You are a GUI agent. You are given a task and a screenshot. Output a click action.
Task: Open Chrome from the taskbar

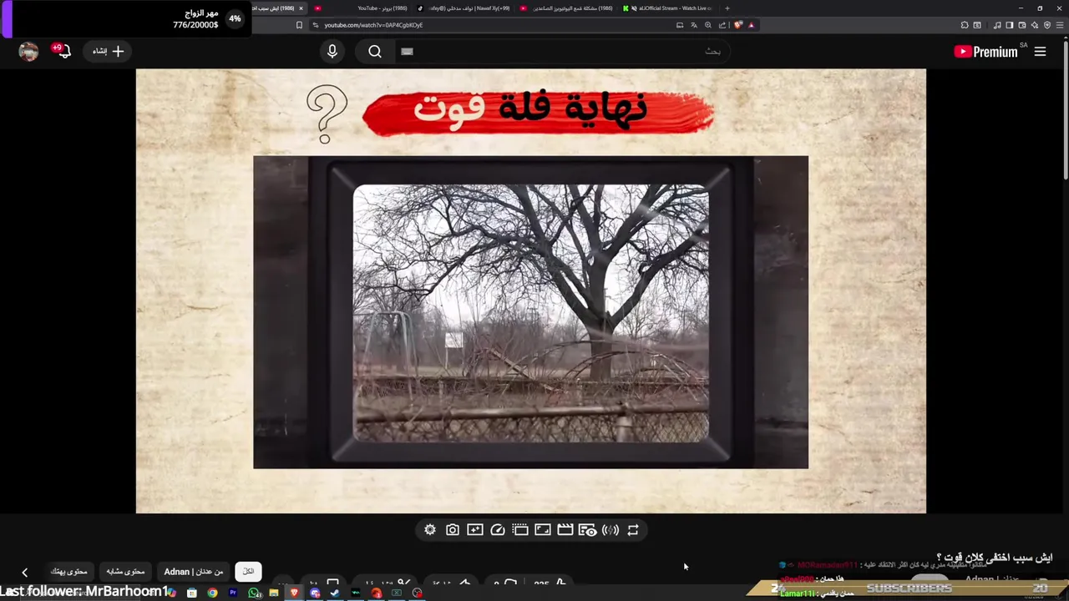click(212, 593)
